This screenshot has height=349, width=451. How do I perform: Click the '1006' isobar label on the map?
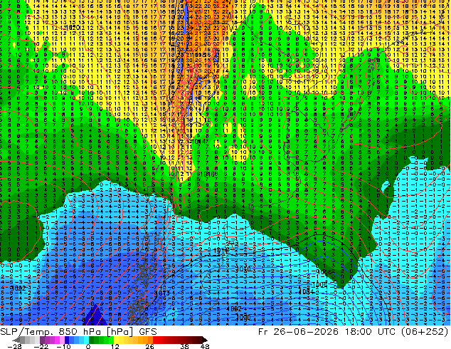point(319,285)
